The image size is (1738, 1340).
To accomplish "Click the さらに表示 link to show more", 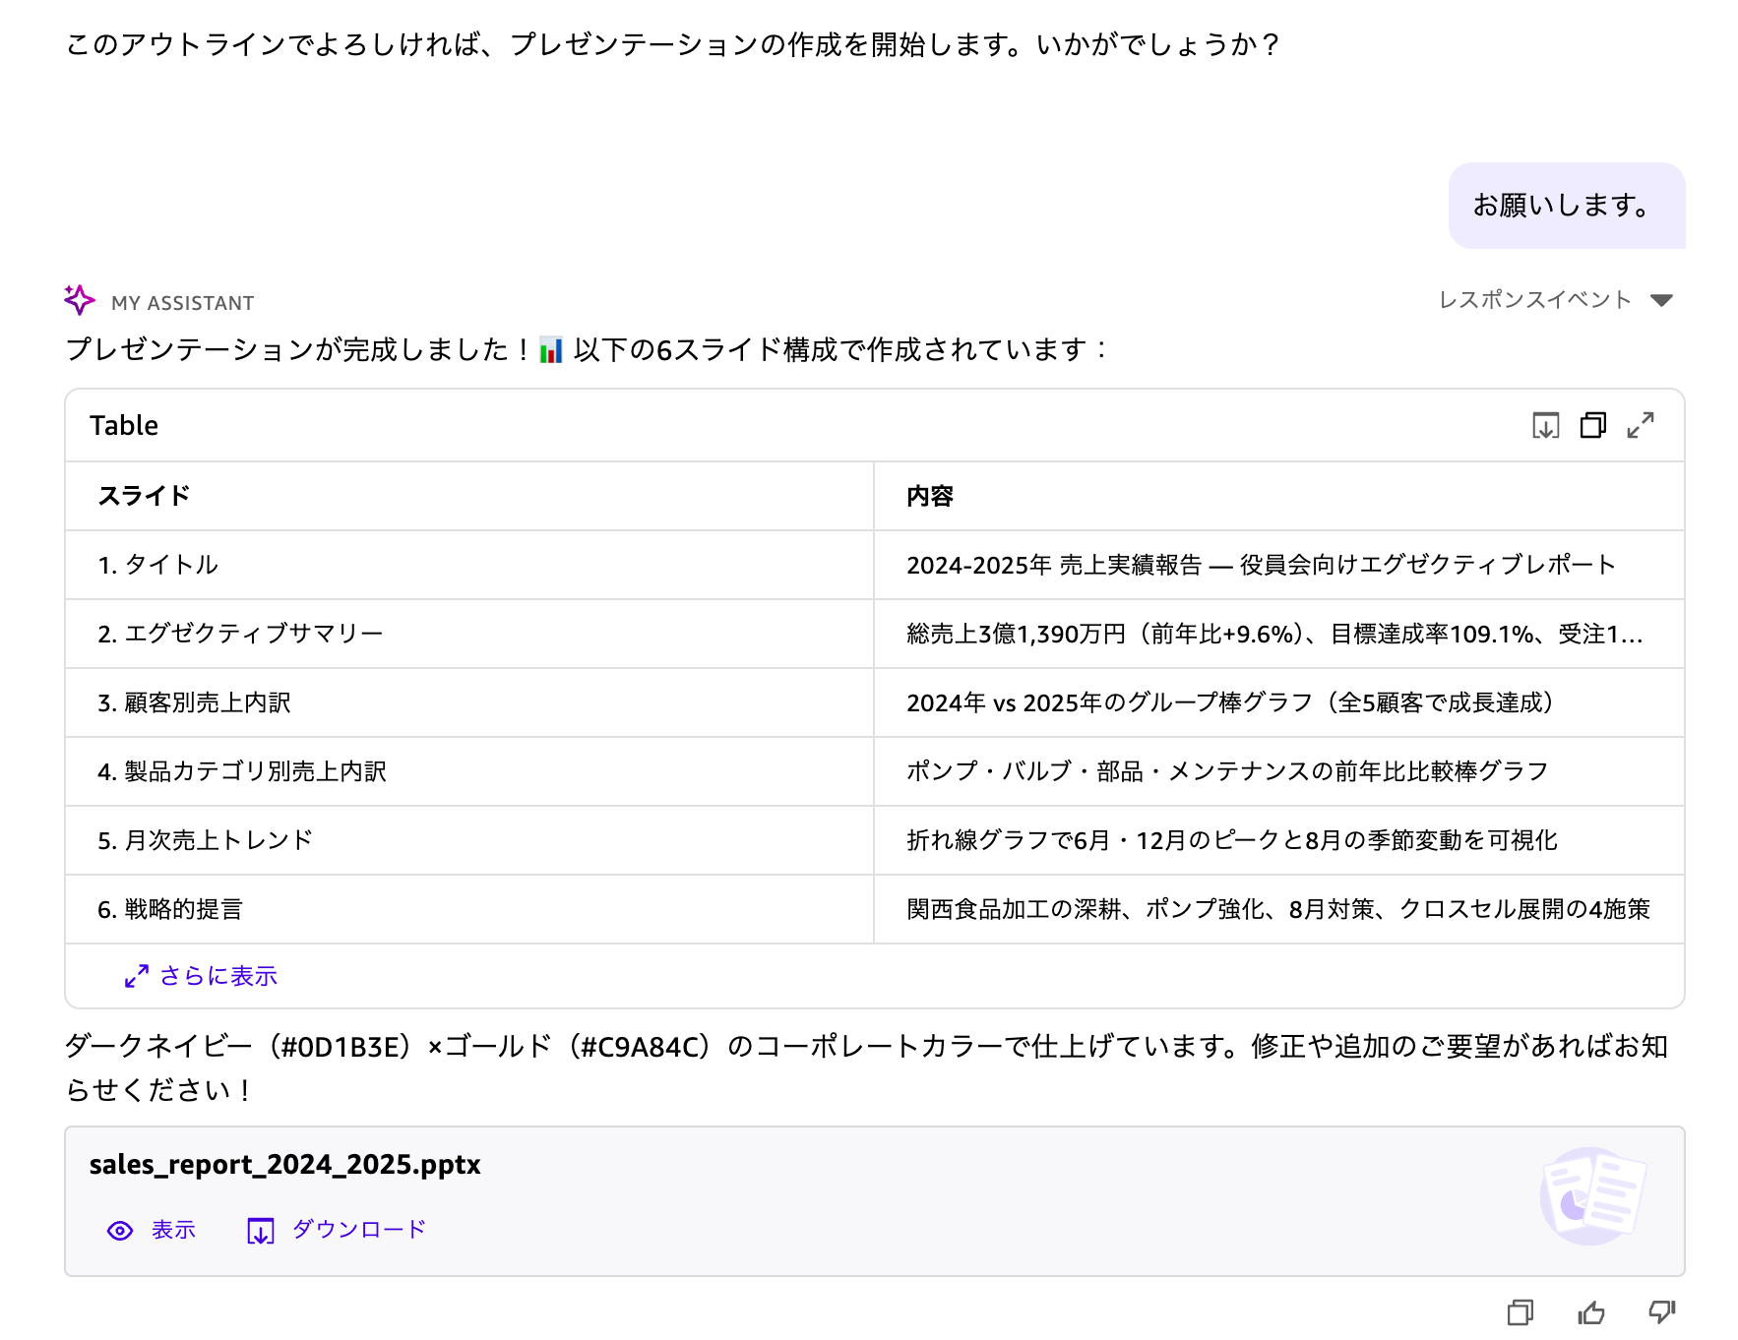I will 218,976.
